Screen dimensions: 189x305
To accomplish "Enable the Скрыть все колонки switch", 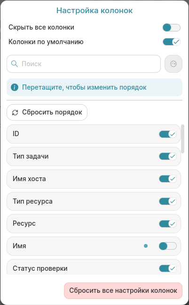I will pos(172,27).
